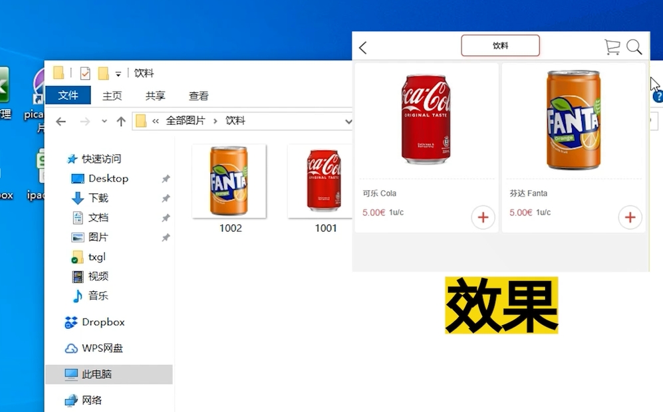The width and height of the screenshot is (663, 412).
Task: Open the Coca-Cola product image in app
Action: click(x=426, y=119)
